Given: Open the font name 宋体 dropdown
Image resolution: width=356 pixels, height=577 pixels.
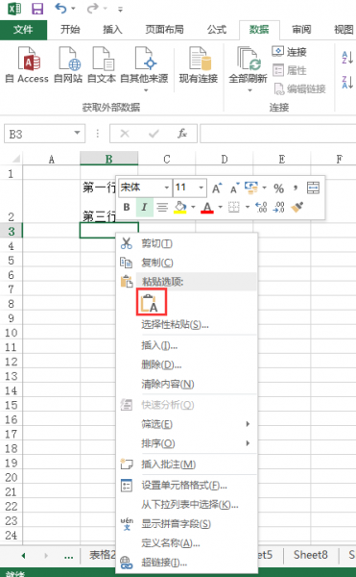Looking at the screenshot, I should (167, 188).
